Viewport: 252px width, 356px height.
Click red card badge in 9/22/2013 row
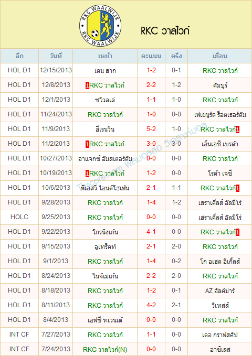point(237,232)
